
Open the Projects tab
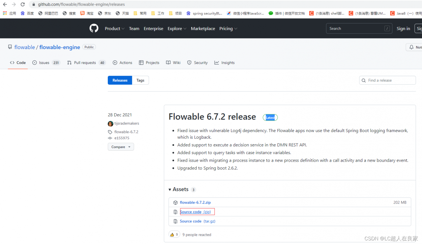pos(149,63)
